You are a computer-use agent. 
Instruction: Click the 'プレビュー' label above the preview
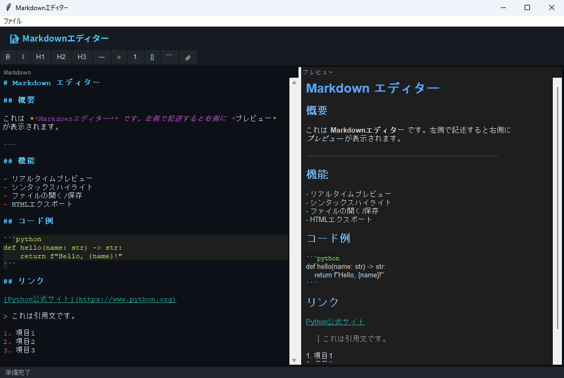pyautogui.click(x=318, y=72)
